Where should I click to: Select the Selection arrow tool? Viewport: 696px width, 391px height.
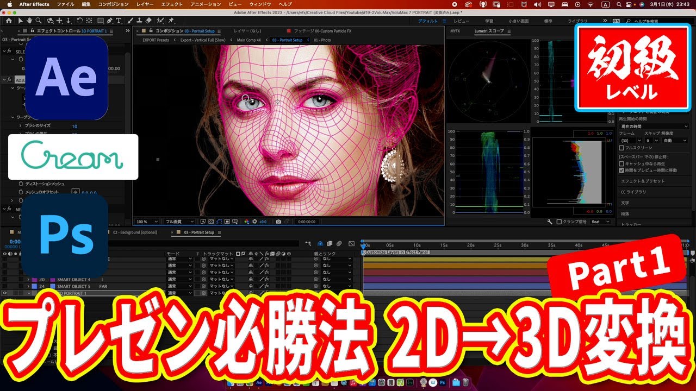click(x=21, y=21)
